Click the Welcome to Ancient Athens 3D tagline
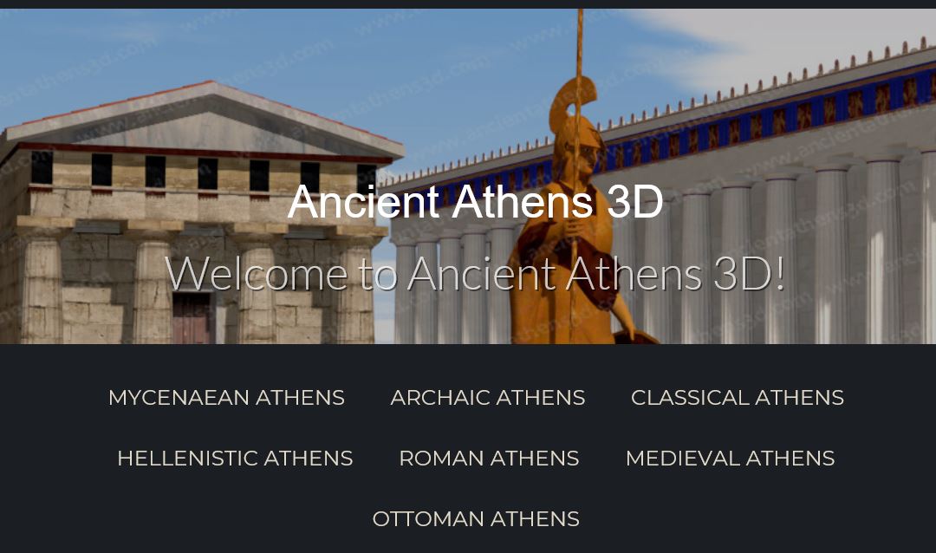 [x=475, y=274]
